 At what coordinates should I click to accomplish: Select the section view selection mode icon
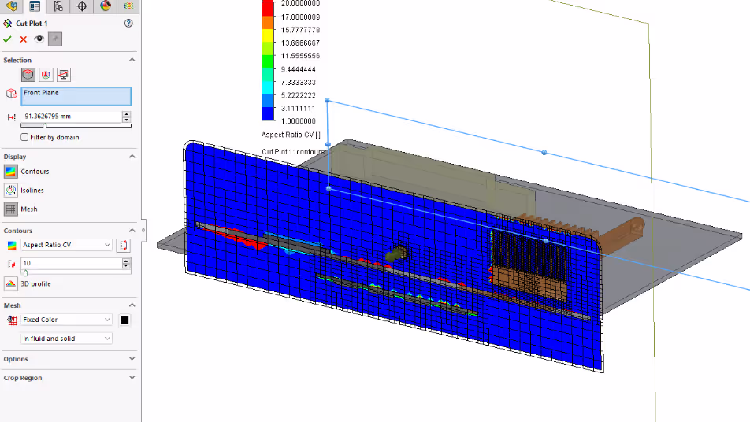coord(64,75)
